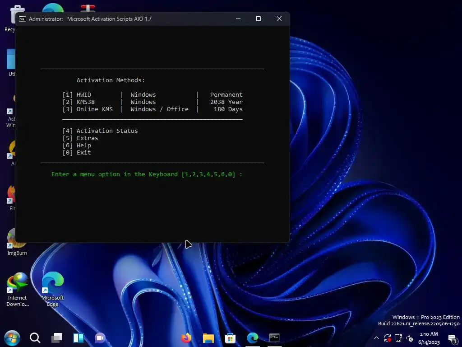Click 'Windows / Office' text

coord(159,109)
